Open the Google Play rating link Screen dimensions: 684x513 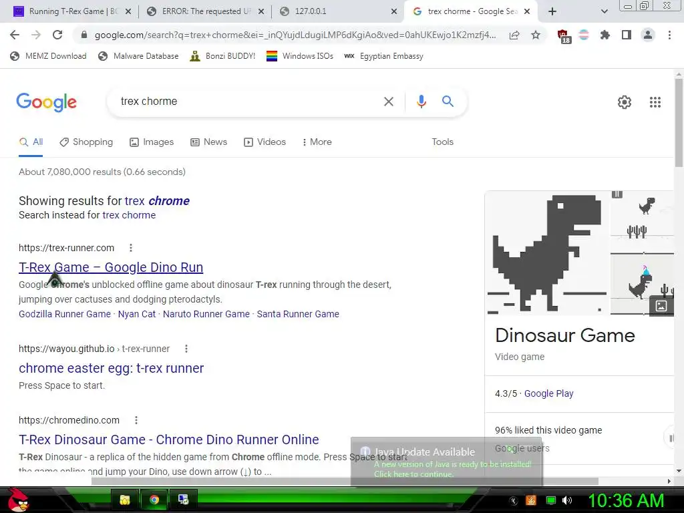point(548,393)
